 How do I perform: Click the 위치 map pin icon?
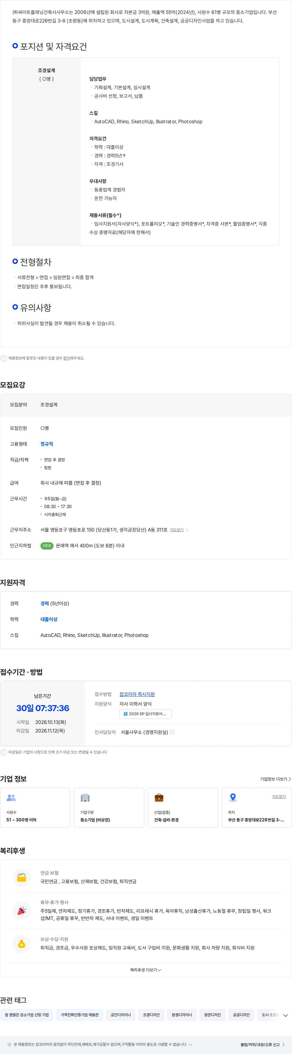click(x=233, y=797)
